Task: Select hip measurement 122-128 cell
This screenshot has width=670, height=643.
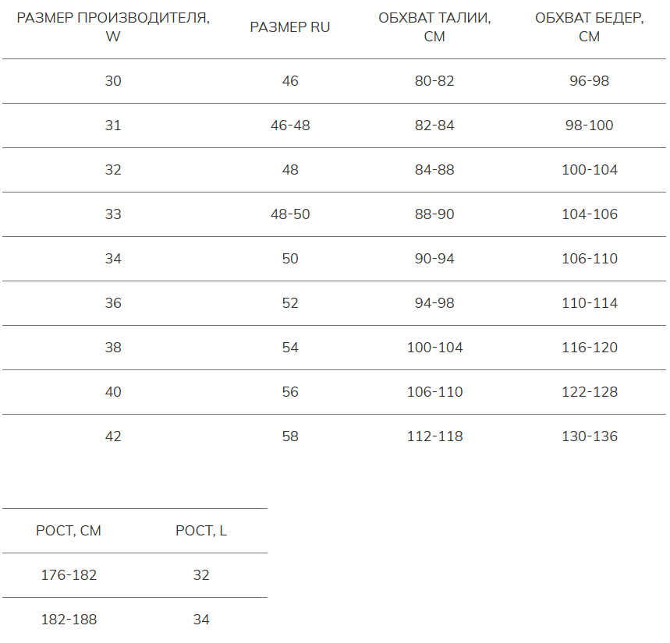Action: (590, 392)
